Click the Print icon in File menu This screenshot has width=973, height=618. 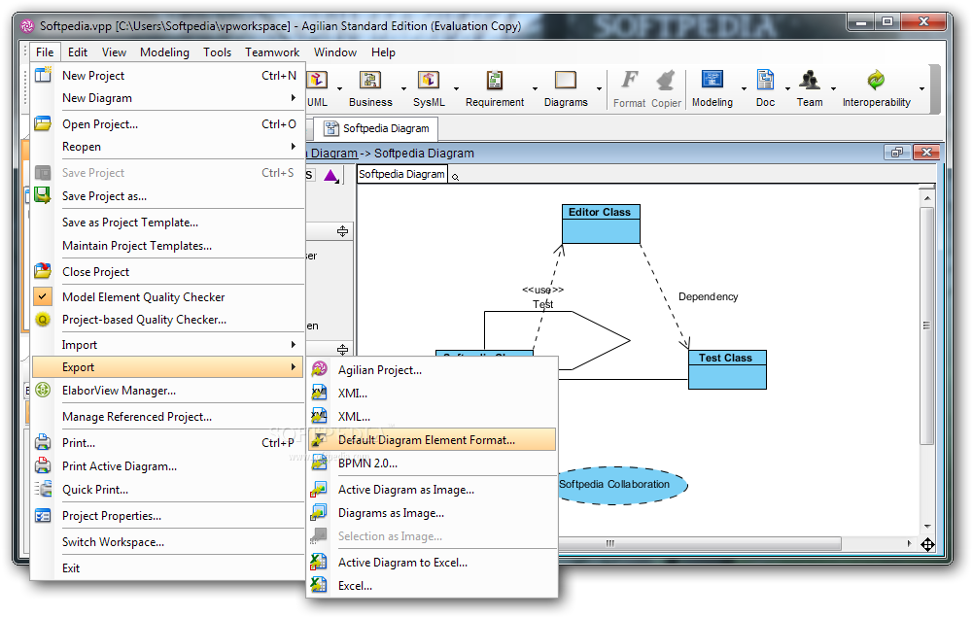coord(43,442)
